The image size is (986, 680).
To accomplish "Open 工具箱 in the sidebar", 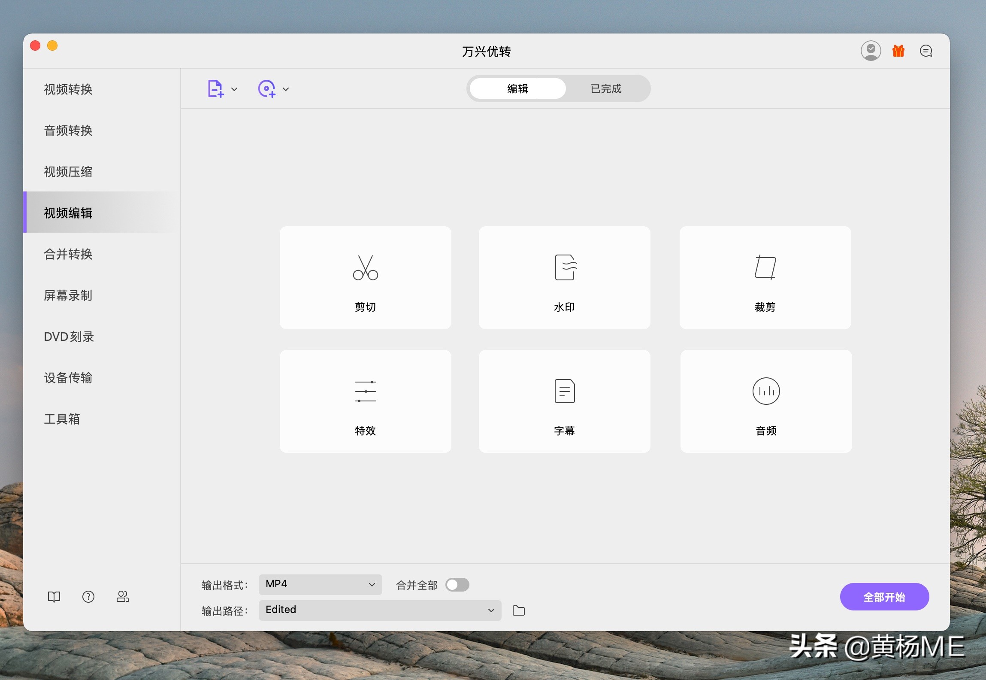I will [102, 419].
